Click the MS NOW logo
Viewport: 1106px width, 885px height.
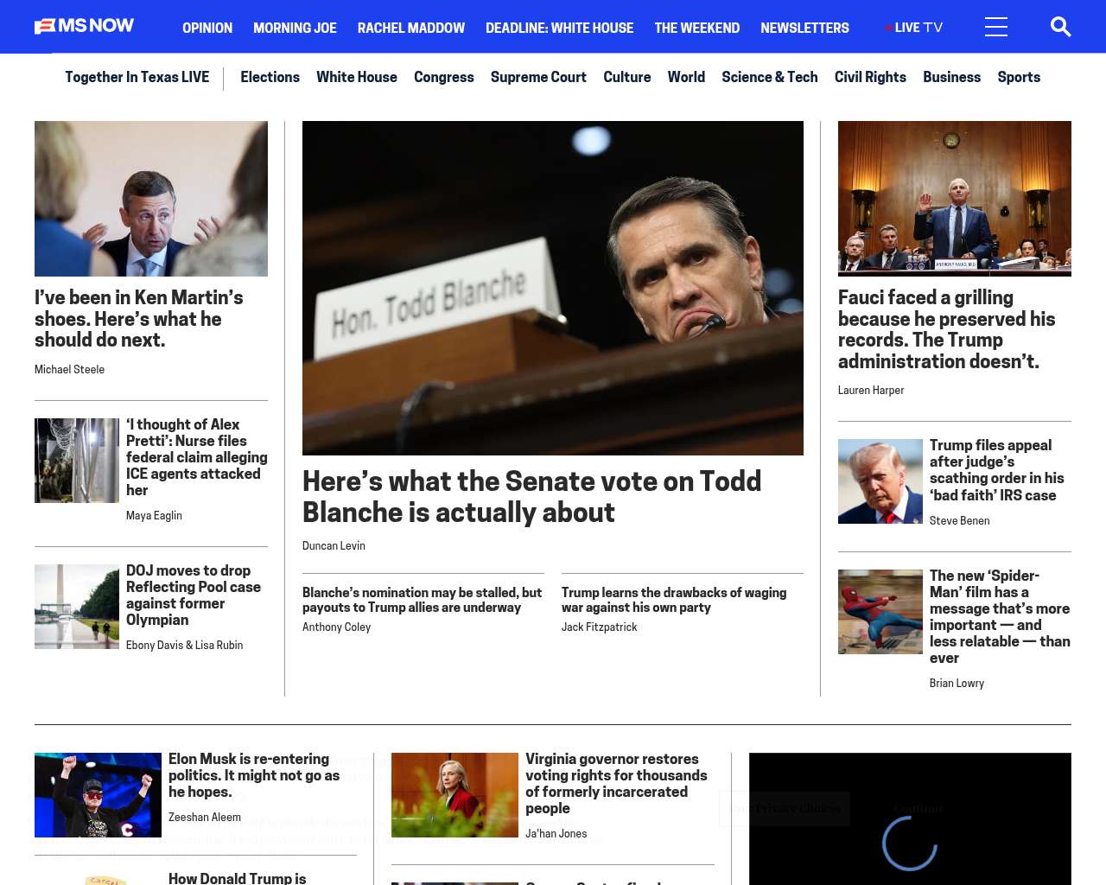tap(84, 27)
